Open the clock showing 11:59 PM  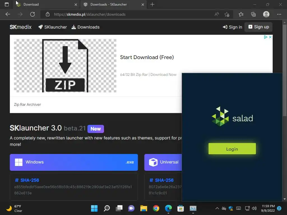268,208
